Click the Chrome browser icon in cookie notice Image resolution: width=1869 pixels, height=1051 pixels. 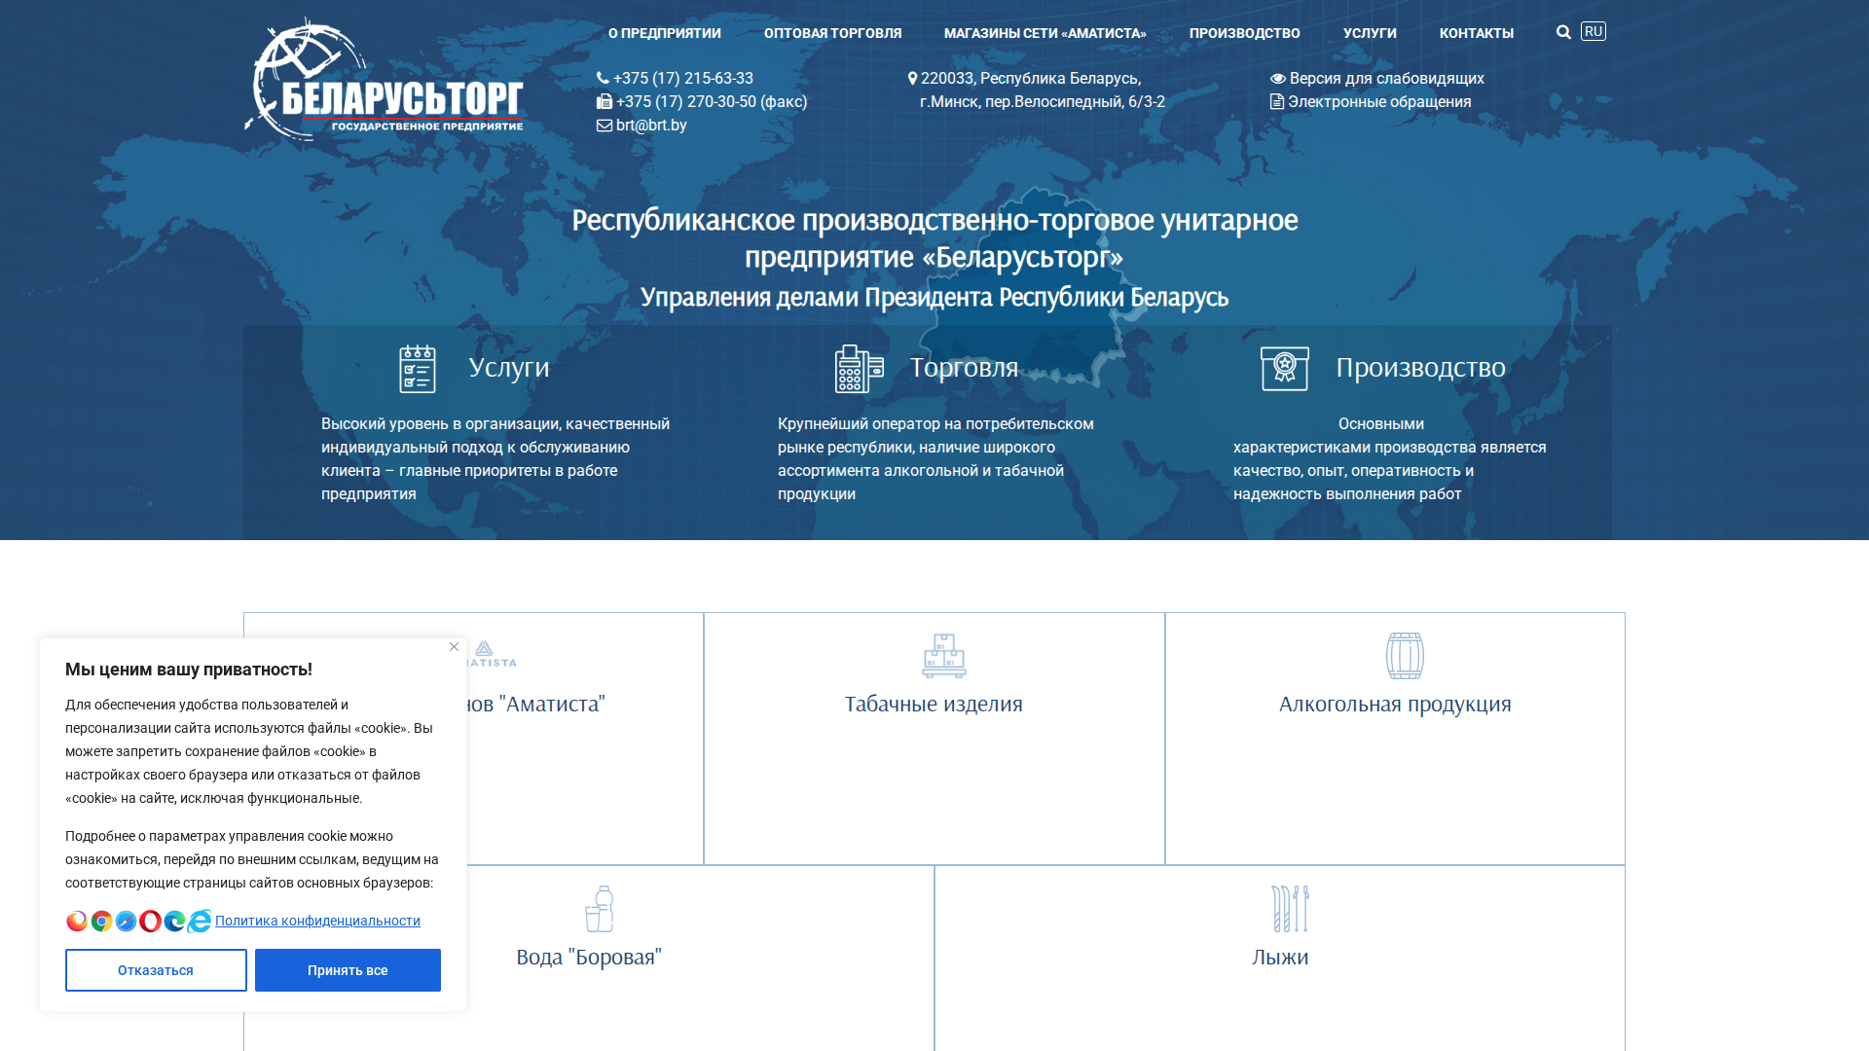tap(101, 921)
